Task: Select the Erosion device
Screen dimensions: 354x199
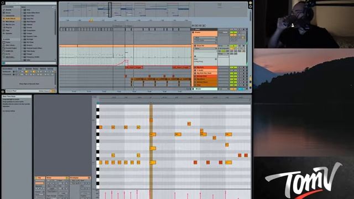Action: click(x=29, y=45)
